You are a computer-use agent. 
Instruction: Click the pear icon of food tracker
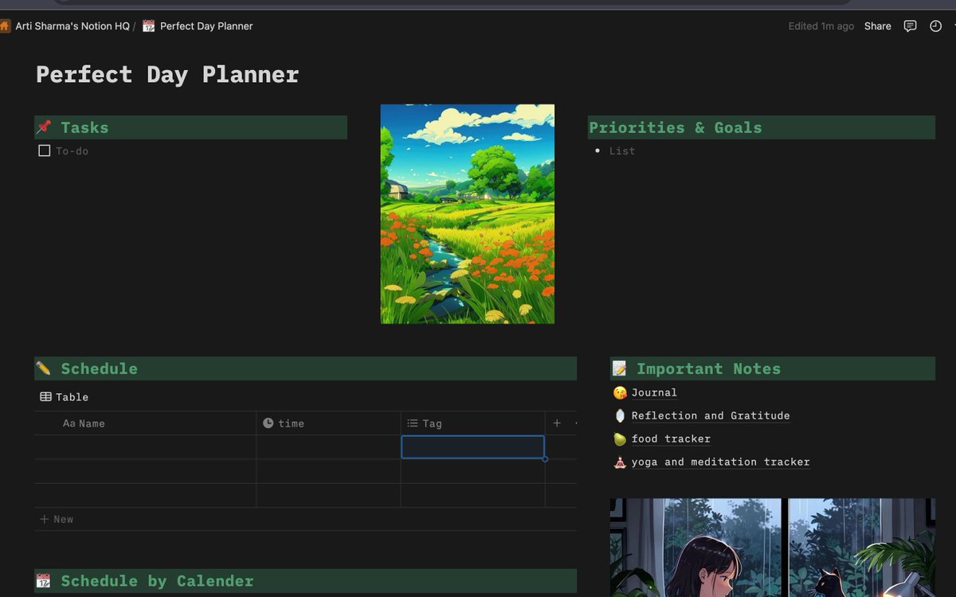click(x=620, y=439)
